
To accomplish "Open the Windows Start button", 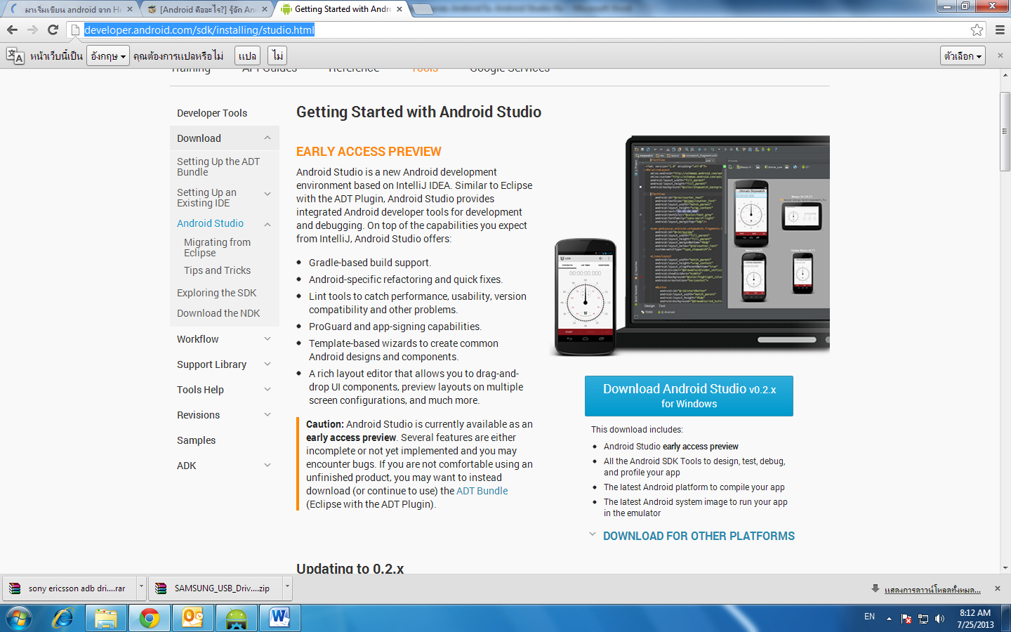I will coord(19,619).
